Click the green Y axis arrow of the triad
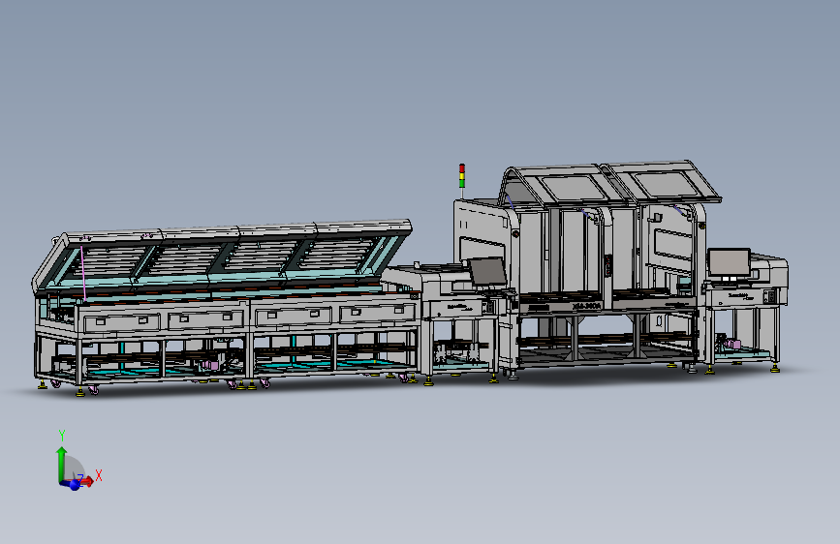840x544 pixels. click(62, 463)
